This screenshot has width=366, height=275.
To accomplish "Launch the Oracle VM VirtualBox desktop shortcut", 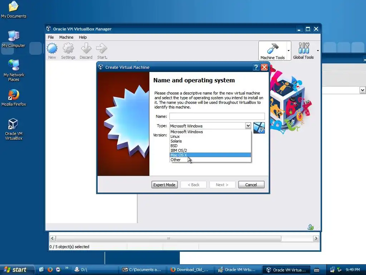I will [x=14, y=129].
